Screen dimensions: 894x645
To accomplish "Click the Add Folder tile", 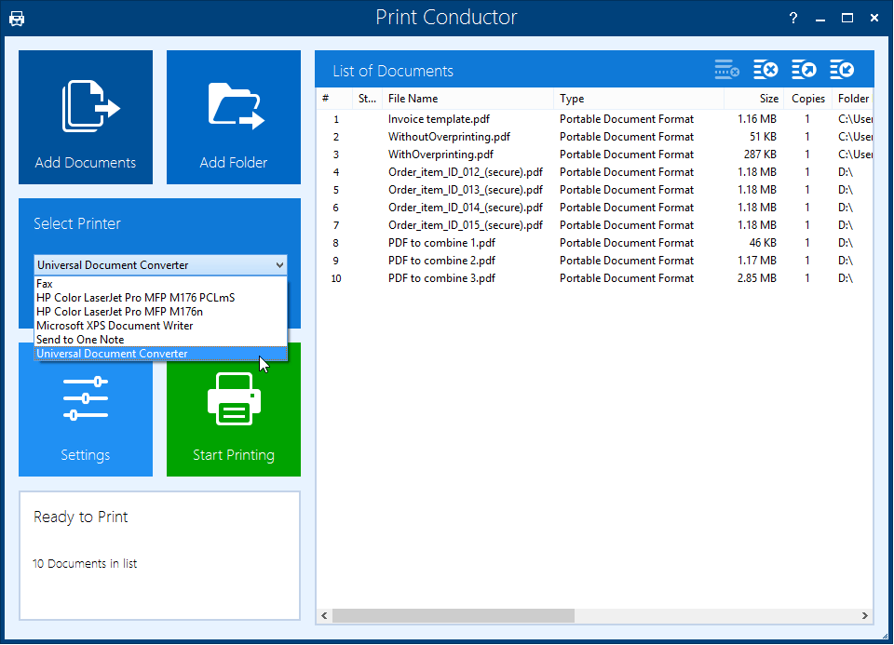I will (x=233, y=116).
